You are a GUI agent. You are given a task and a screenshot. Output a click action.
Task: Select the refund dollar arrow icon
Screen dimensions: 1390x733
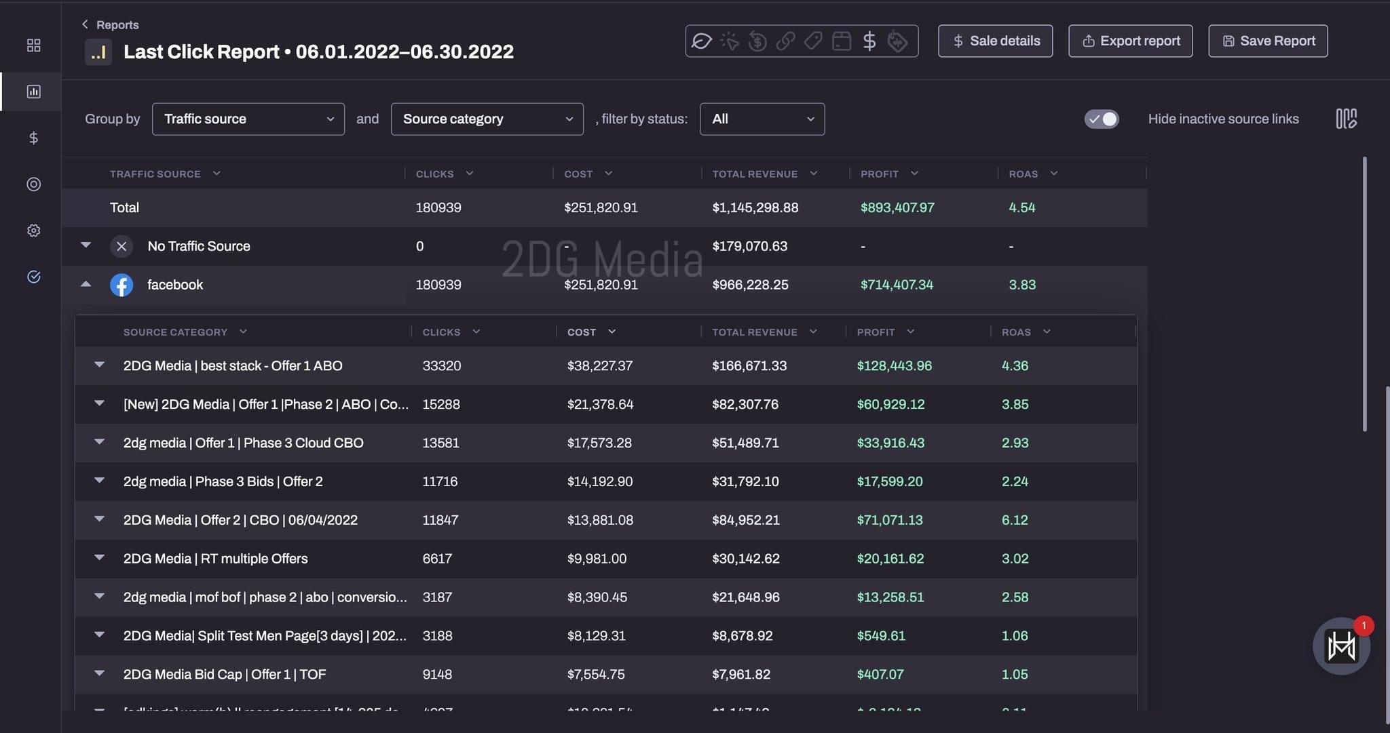point(757,41)
